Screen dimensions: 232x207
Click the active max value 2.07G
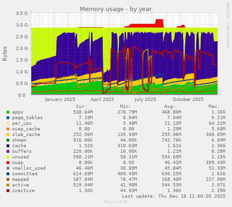pyautogui.click(x=218, y=185)
